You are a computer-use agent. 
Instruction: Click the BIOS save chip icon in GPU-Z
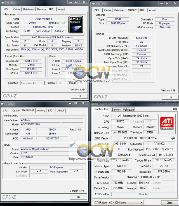173,138
